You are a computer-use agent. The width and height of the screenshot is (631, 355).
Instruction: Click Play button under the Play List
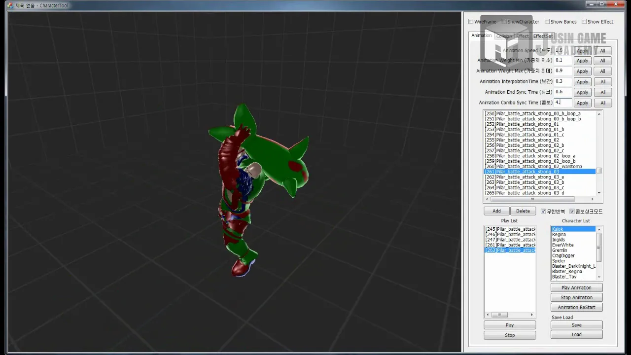pyautogui.click(x=510, y=325)
